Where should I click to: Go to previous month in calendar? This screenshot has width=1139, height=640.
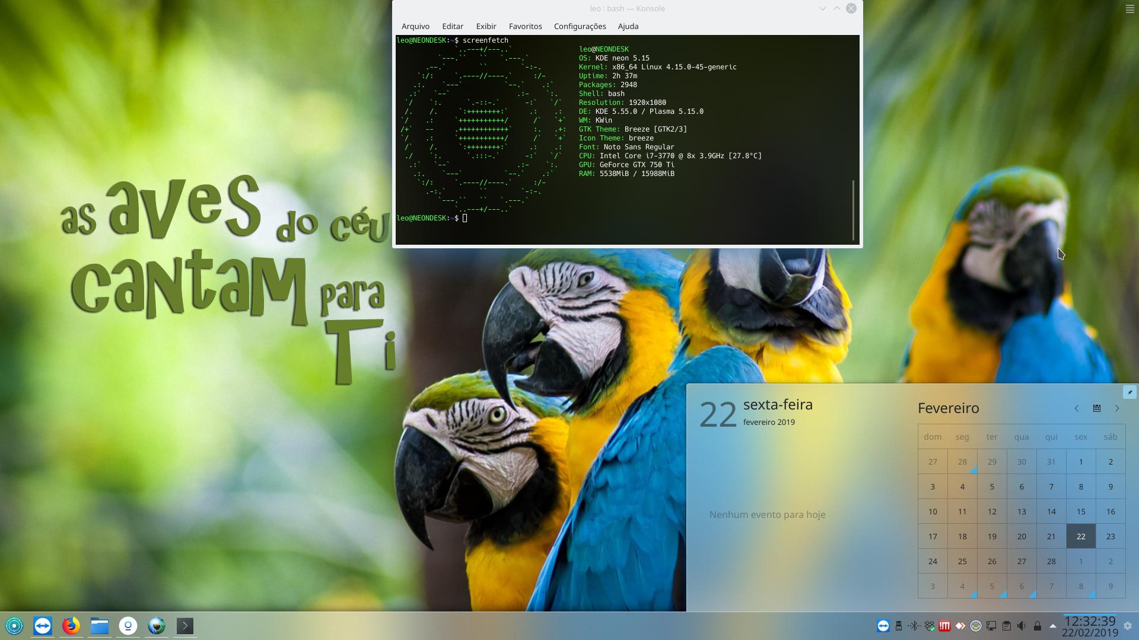(x=1076, y=408)
